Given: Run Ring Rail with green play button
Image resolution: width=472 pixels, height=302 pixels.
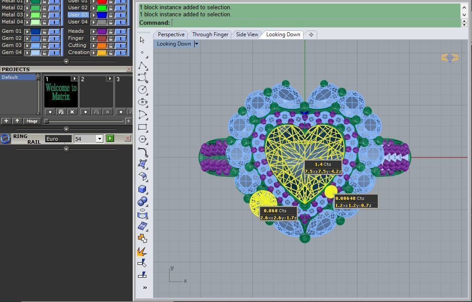Looking at the screenshot, I should 110,138.
